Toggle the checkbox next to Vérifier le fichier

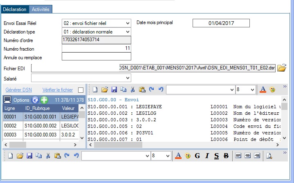[x=81, y=89]
